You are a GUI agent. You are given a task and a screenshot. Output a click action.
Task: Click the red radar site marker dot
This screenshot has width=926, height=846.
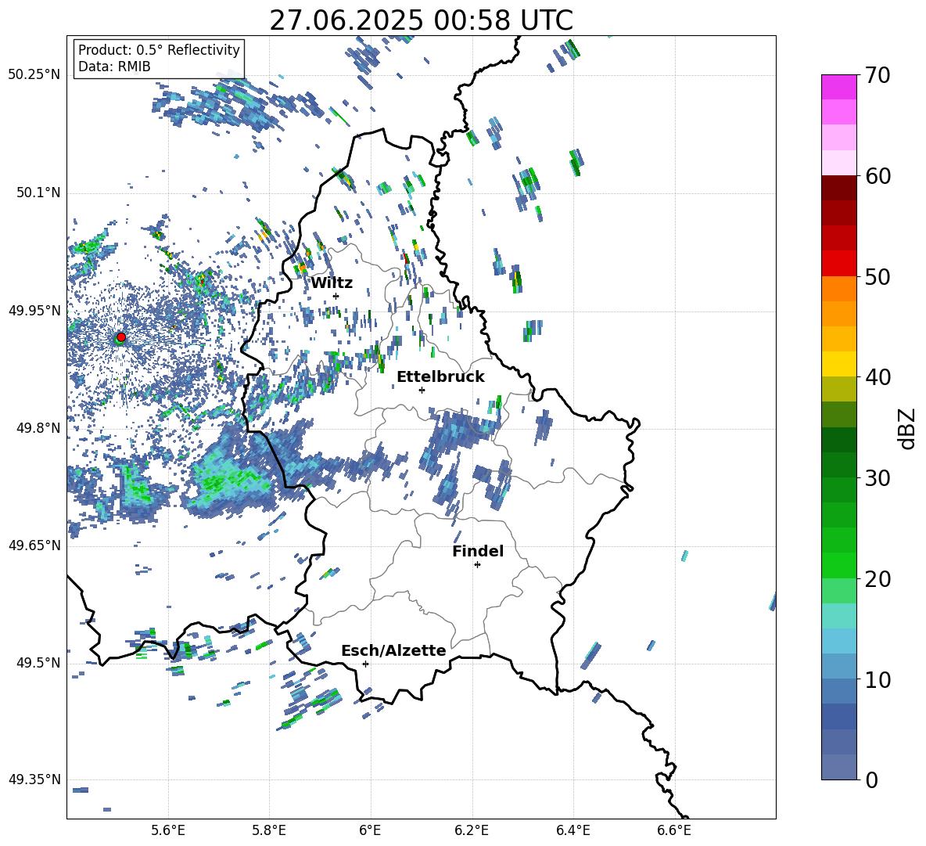tap(121, 337)
